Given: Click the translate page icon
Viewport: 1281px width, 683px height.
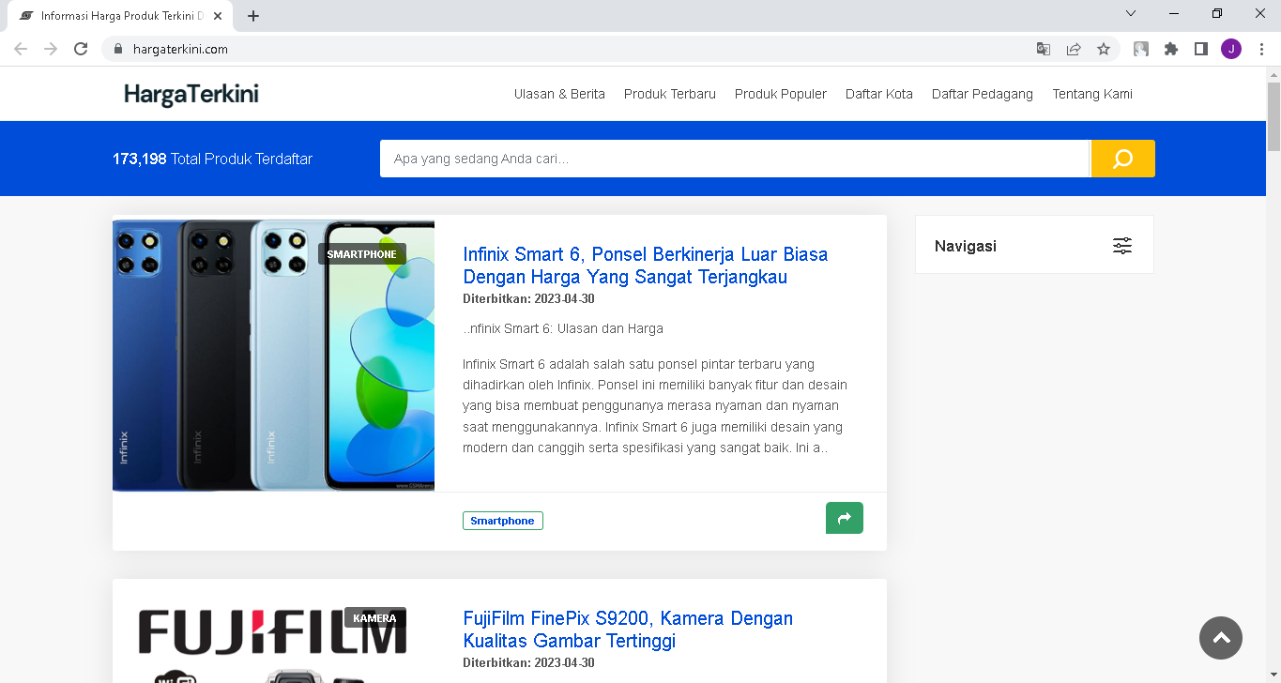Looking at the screenshot, I should tap(1044, 49).
